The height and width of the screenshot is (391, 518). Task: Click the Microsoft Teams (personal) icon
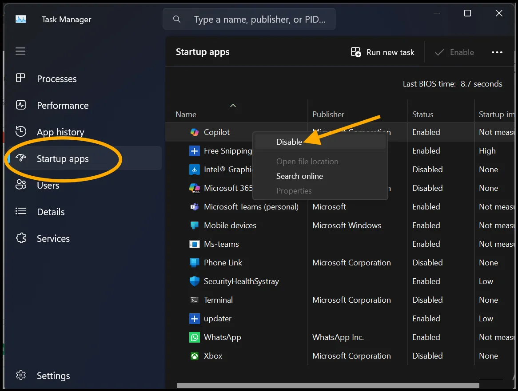194,206
